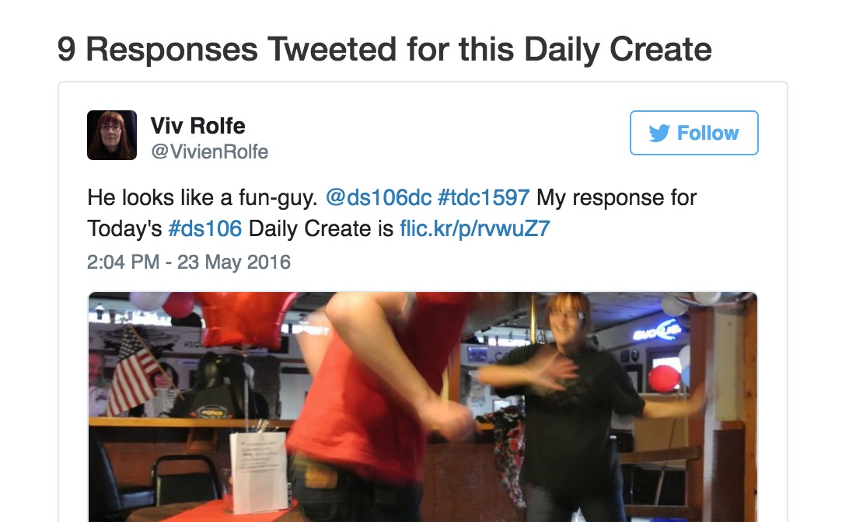Viewport: 849px width, 522px height.
Task: Follow the flic.kr/p/rvwuZ7 link
Action: pyautogui.click(x=474, y=228)
